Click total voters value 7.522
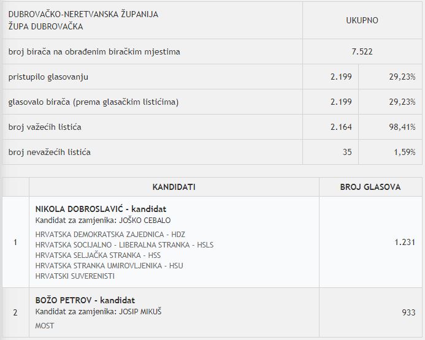Viewport: 425px width, 340px height. point(362,52)
